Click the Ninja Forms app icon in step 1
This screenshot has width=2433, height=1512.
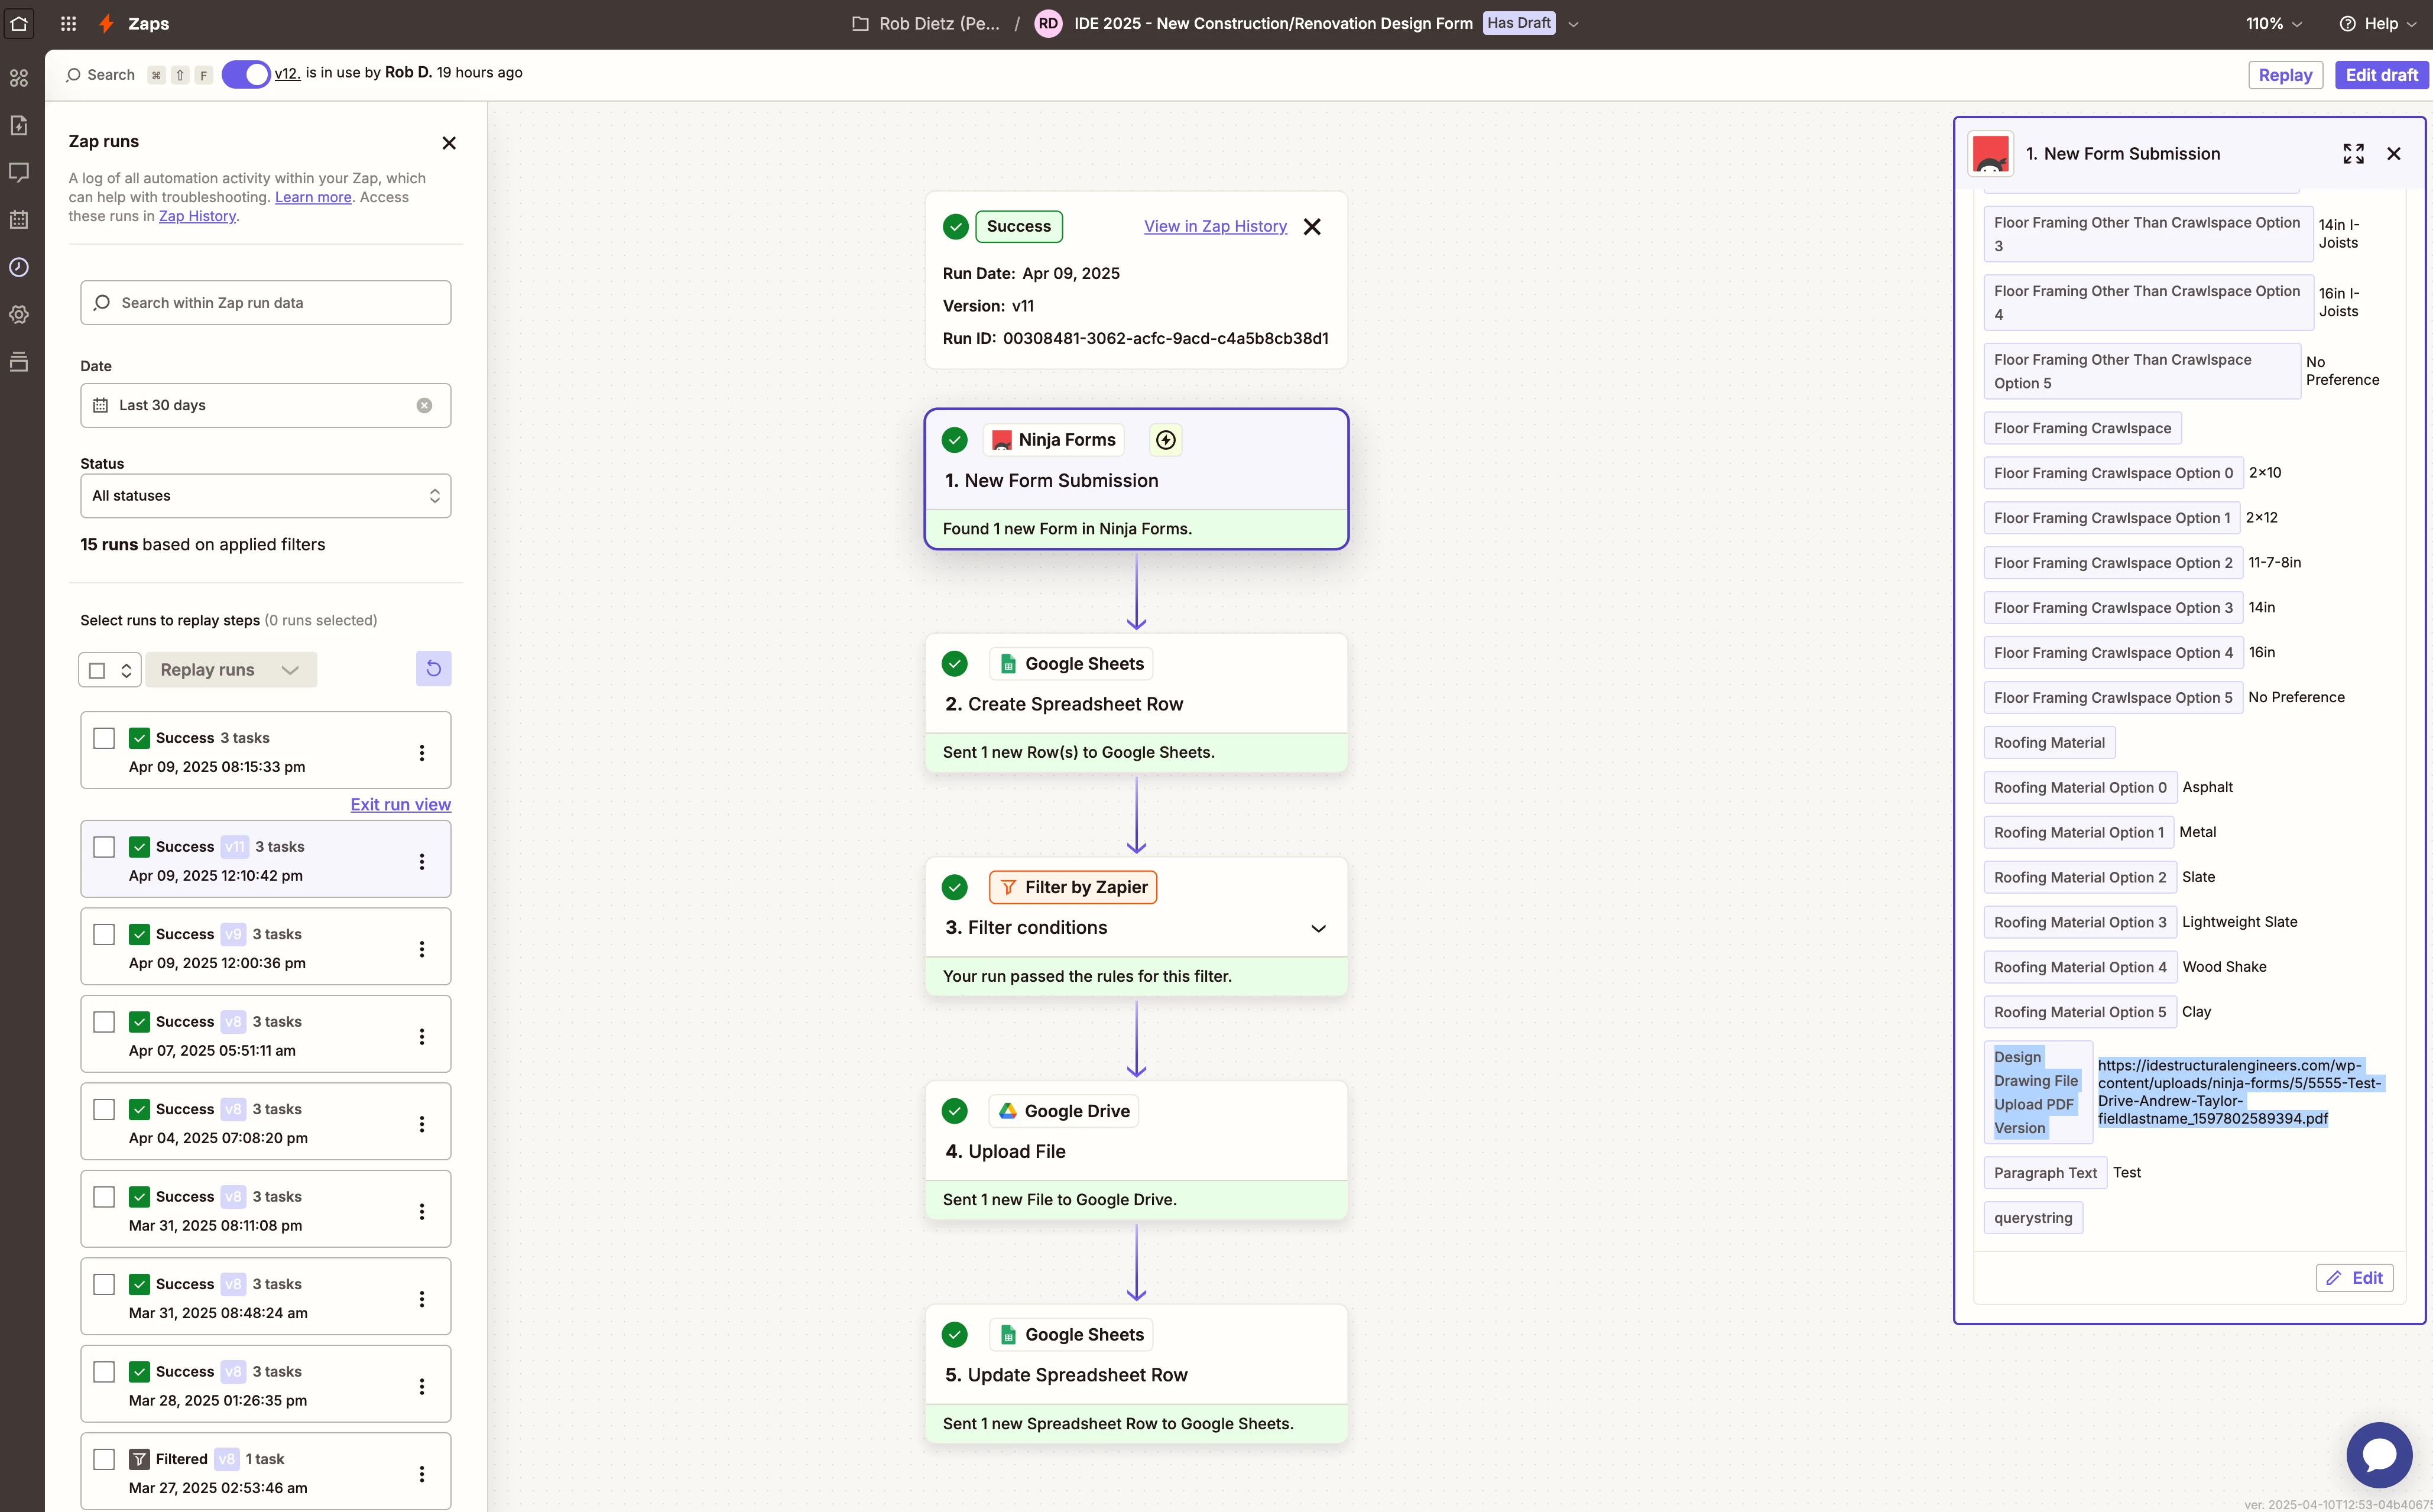pyautogui.click(x=1001, y=440)
